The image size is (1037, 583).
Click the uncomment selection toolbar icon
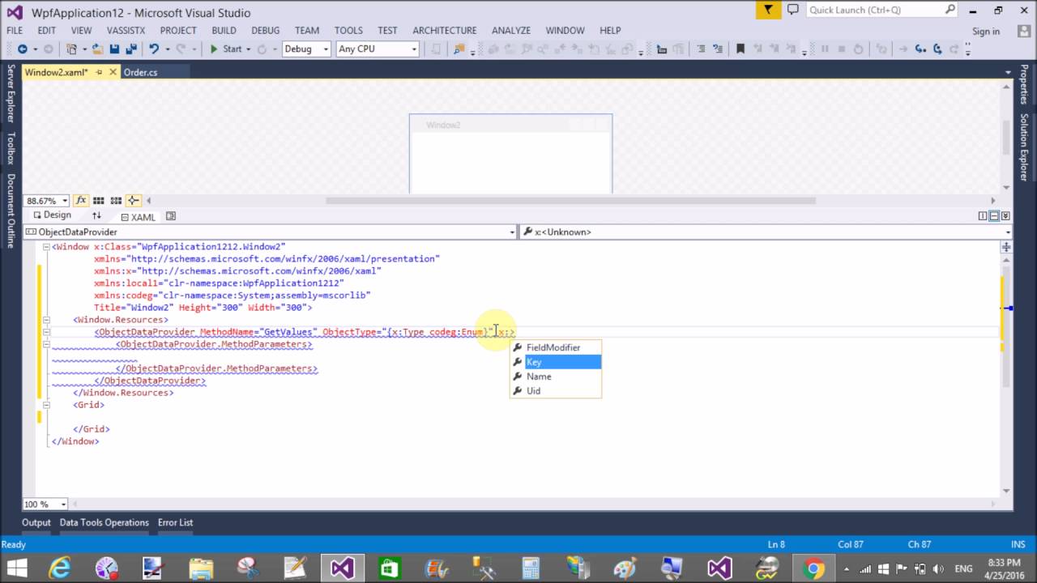click(x=717, y=49)
